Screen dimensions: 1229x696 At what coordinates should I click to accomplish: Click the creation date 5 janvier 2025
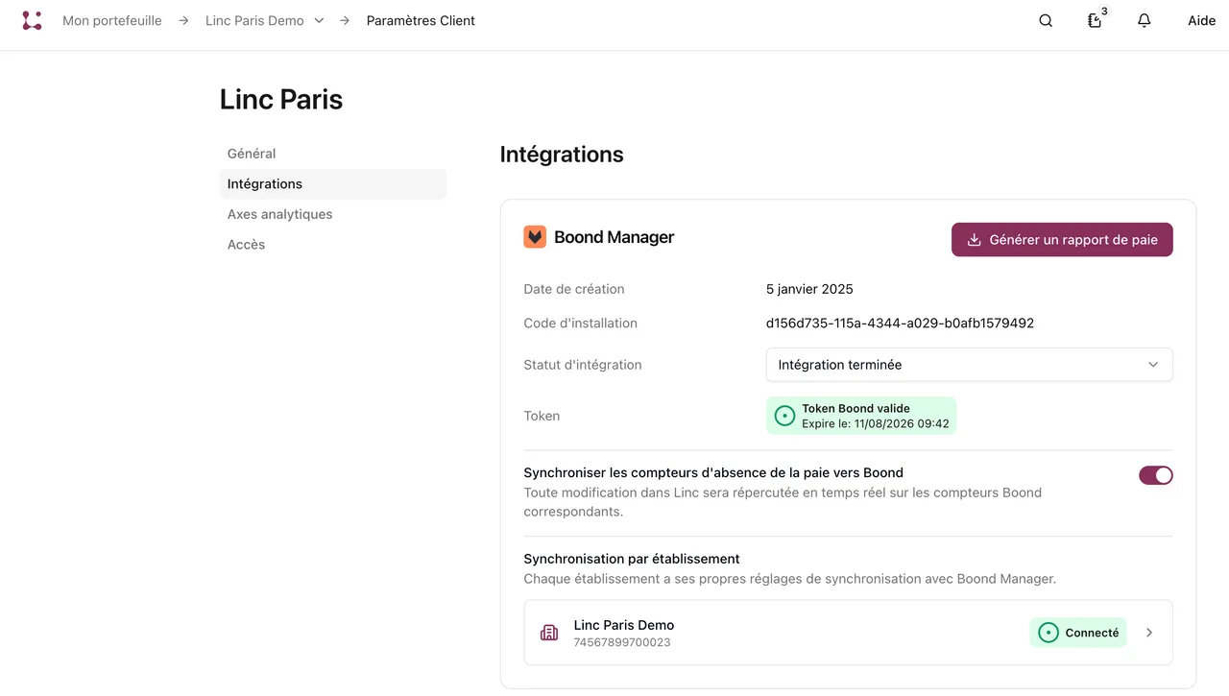click(809, 289)
